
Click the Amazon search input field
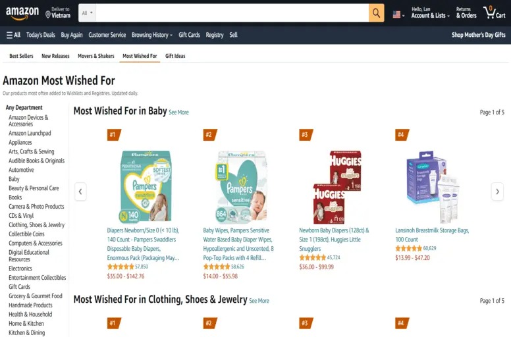point(232,13)
